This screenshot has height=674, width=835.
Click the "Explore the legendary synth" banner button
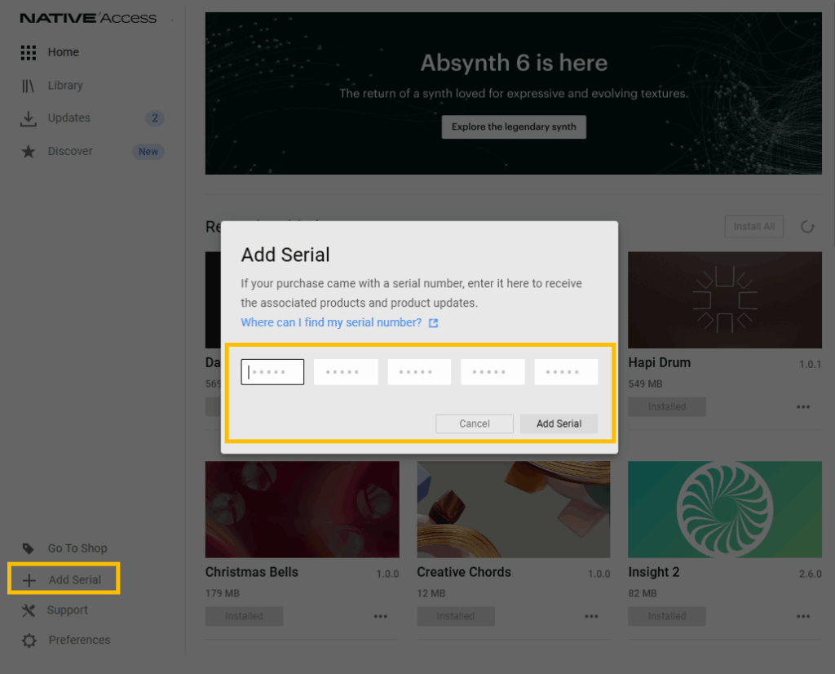click(514, 126)
